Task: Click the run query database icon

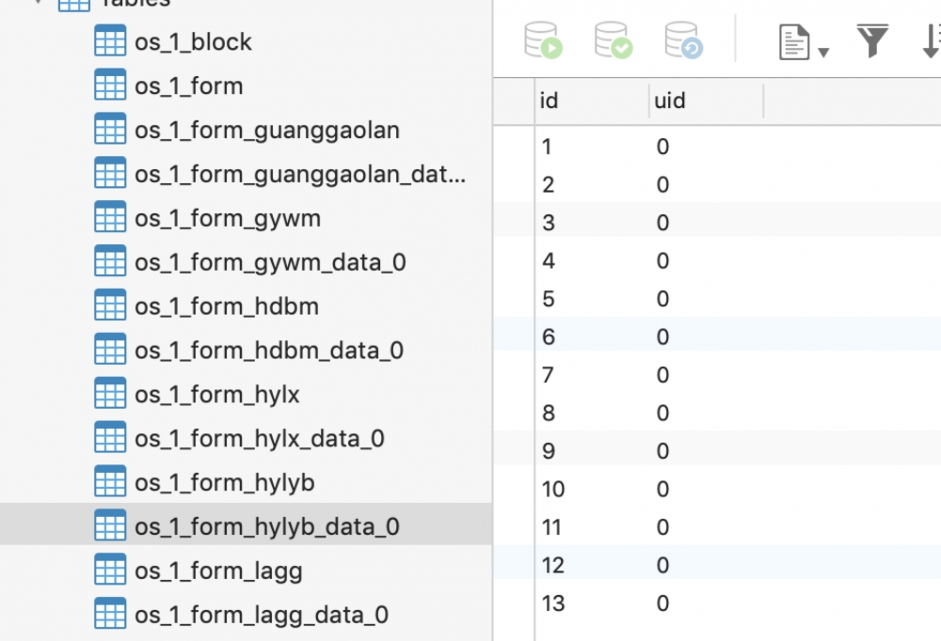Action: click(x=543, y=40)
